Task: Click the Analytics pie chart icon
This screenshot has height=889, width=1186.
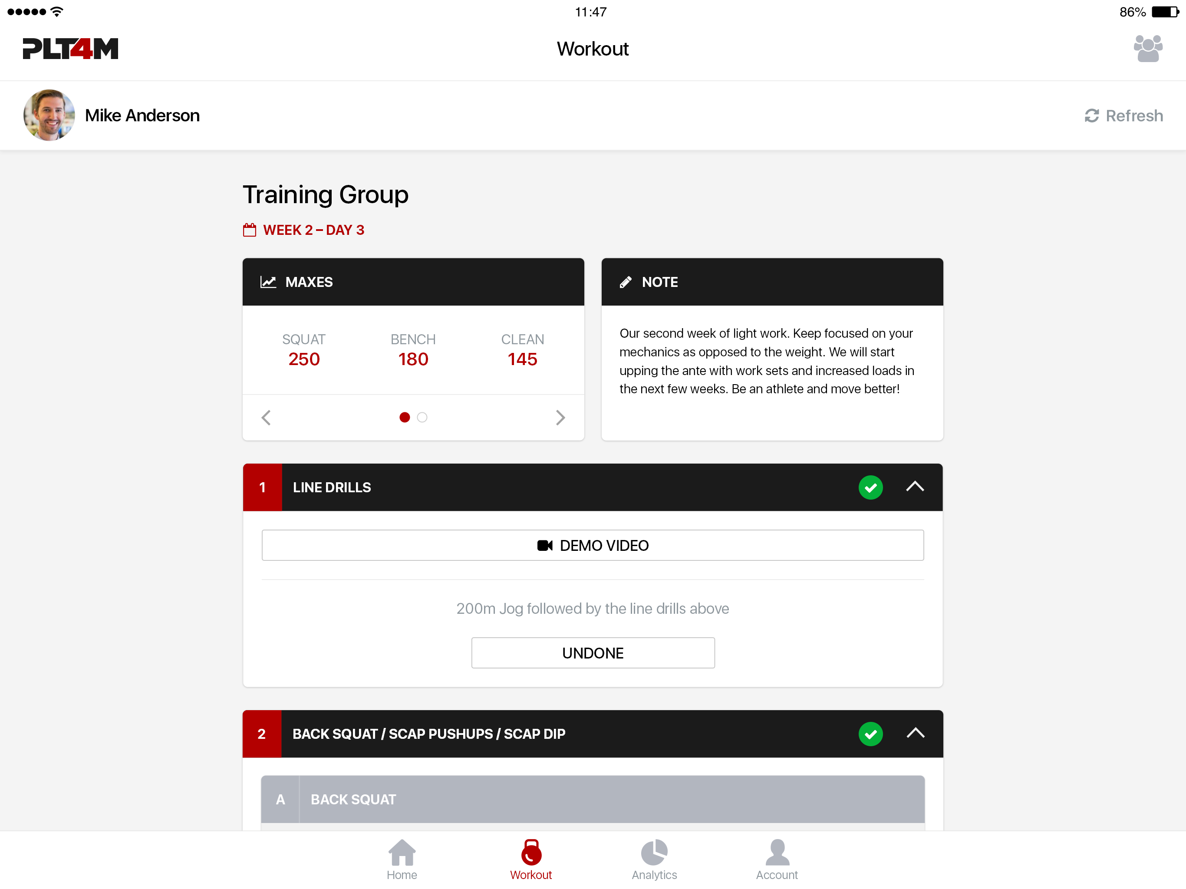Action: tap(654, 853)
